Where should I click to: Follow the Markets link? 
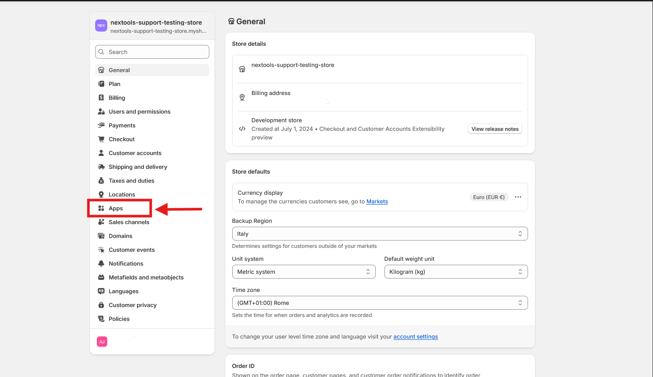377,201
